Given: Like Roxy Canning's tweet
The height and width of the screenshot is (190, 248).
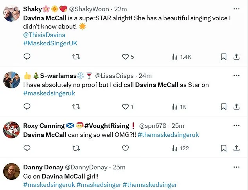Looking at the screenshot, I should pyautogui.click(x=126, y=148).
